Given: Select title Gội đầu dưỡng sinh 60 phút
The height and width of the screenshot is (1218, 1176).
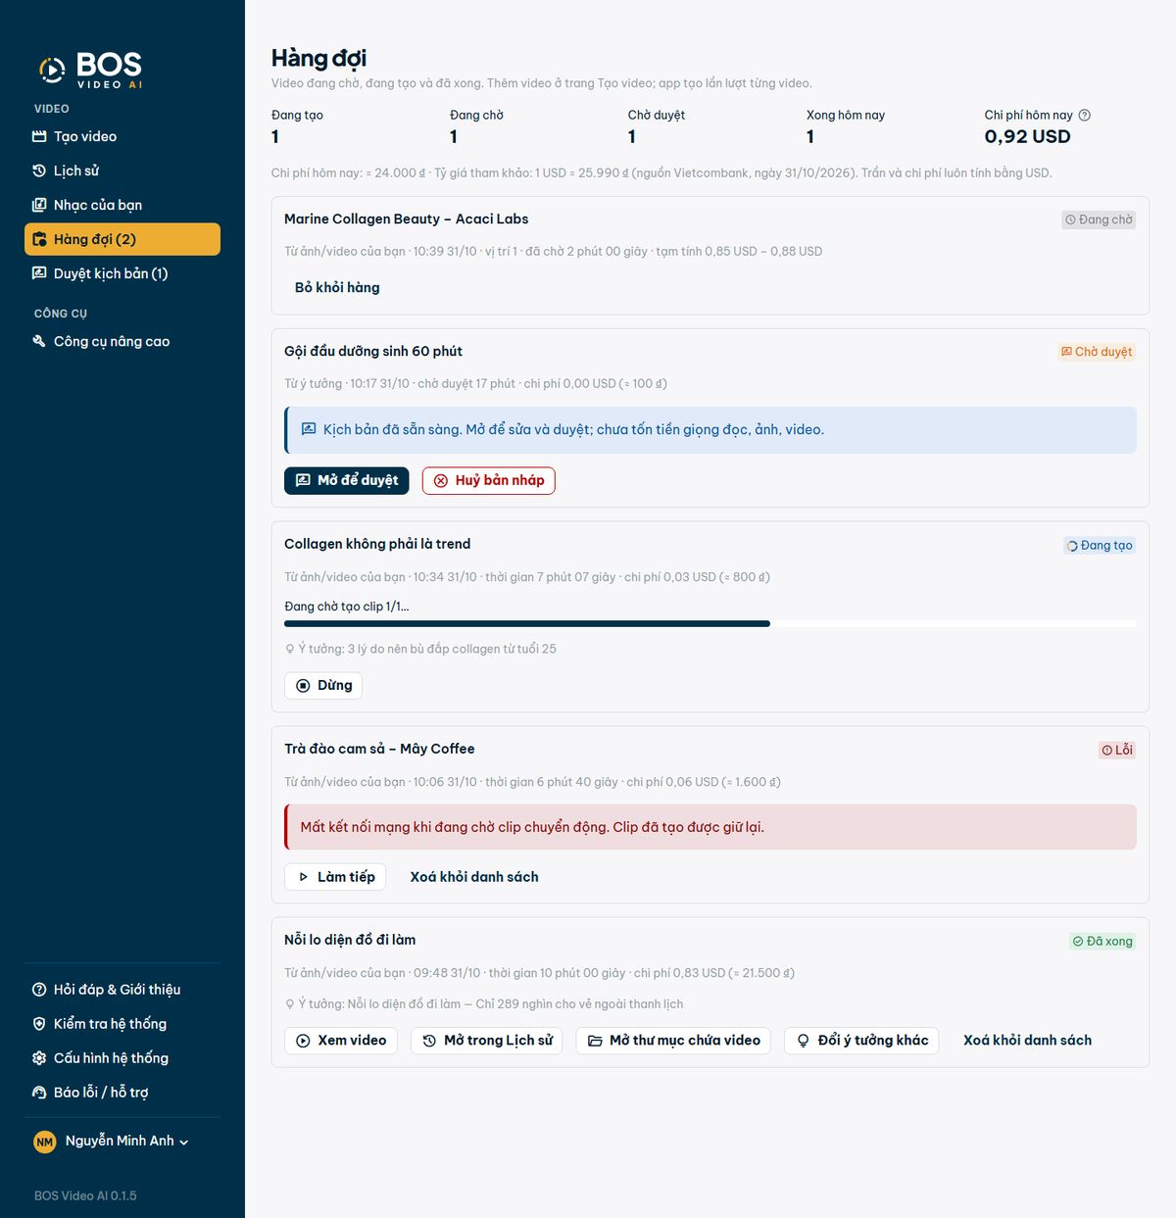Looking at the screenshot, I should [x=373, y=352].
